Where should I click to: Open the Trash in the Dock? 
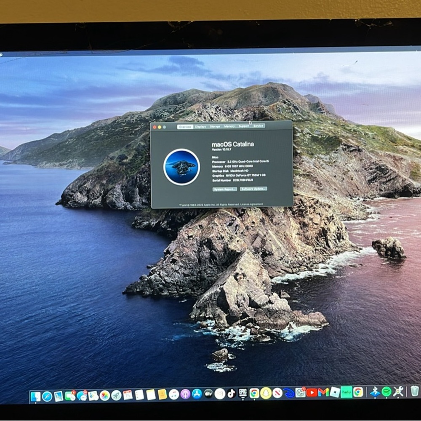coord(415,391)
